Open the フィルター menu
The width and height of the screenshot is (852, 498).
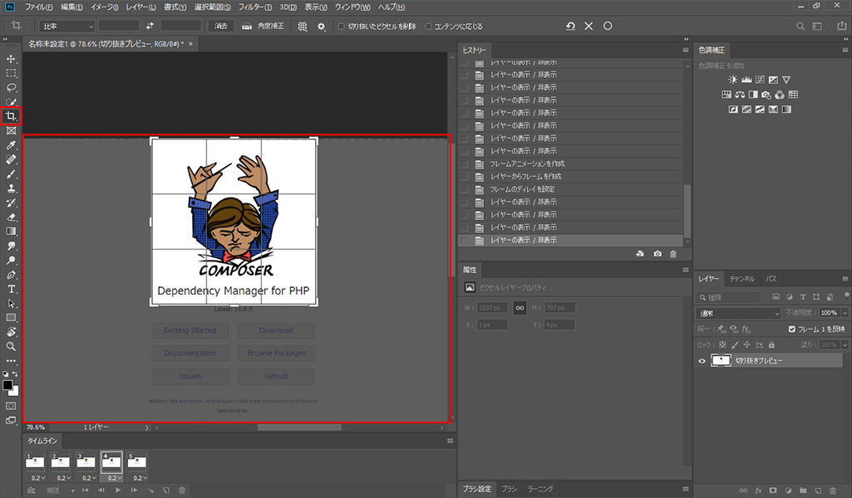tap(255, 7)
